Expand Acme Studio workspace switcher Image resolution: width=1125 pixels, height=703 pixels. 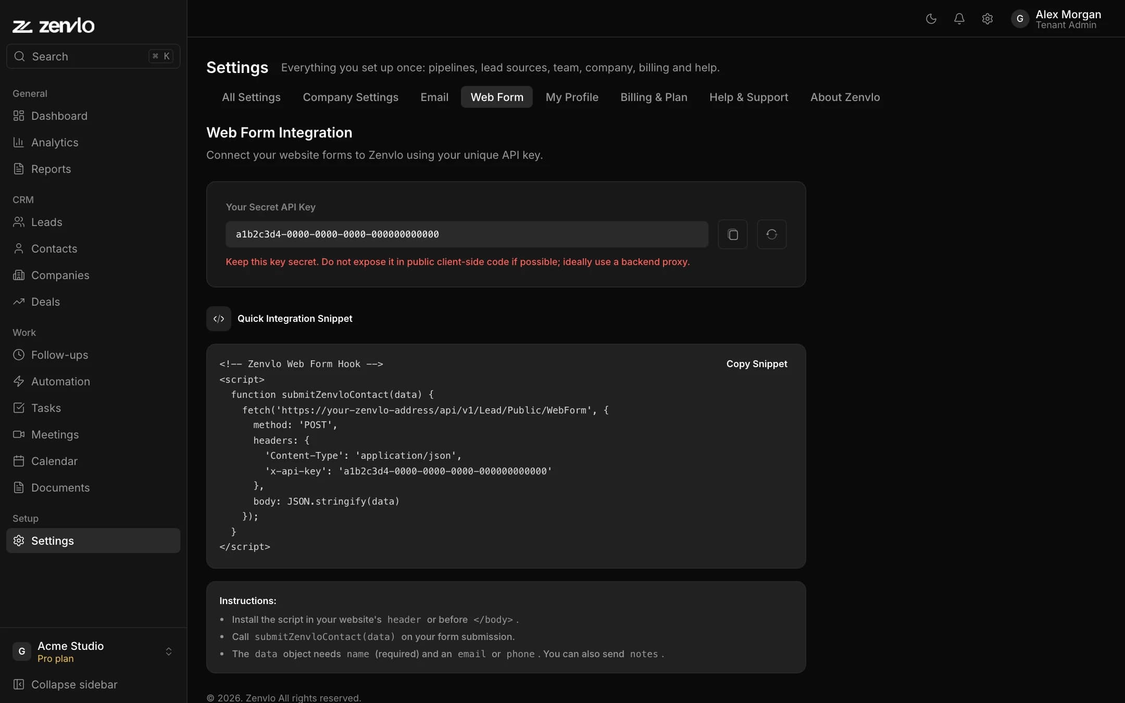(x=93, y=651)
